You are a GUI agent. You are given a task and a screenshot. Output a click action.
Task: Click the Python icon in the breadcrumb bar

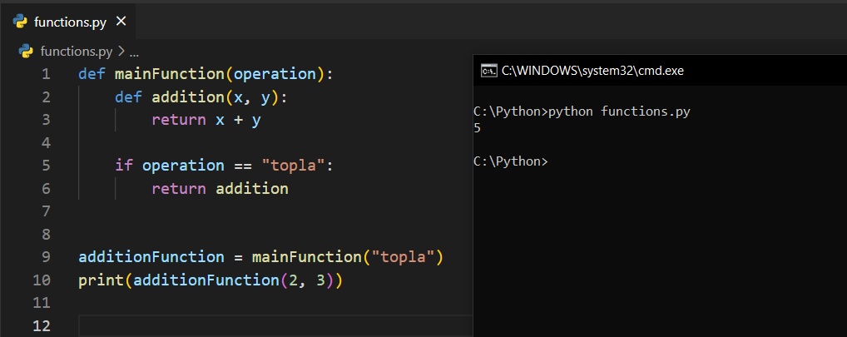(26, 52)
